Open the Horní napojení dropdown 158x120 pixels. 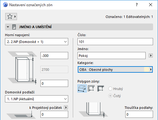tap(36, 42)
